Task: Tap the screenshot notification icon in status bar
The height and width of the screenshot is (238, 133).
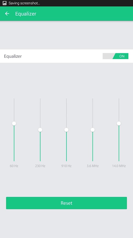Action: point(4,3)
